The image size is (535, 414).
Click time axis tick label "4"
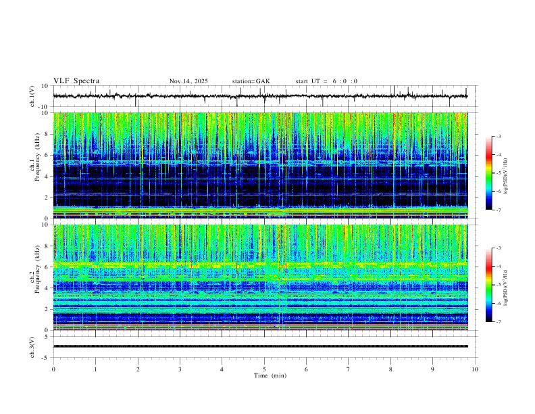[x=222, y=369]
